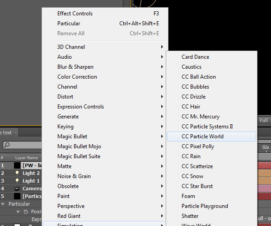Image resolution: width=271 pixels, height=226 pixels.
Task: Apply the Foam effect
Action: point(211,196)
